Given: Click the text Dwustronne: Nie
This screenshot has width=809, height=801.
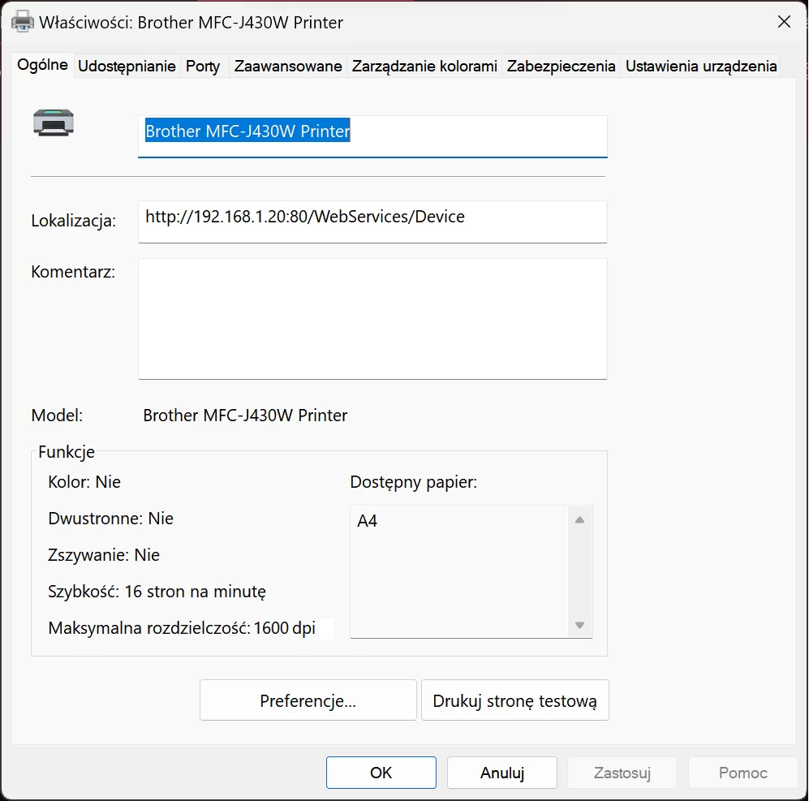Looking at the screenshot, I should coord(110,519).
